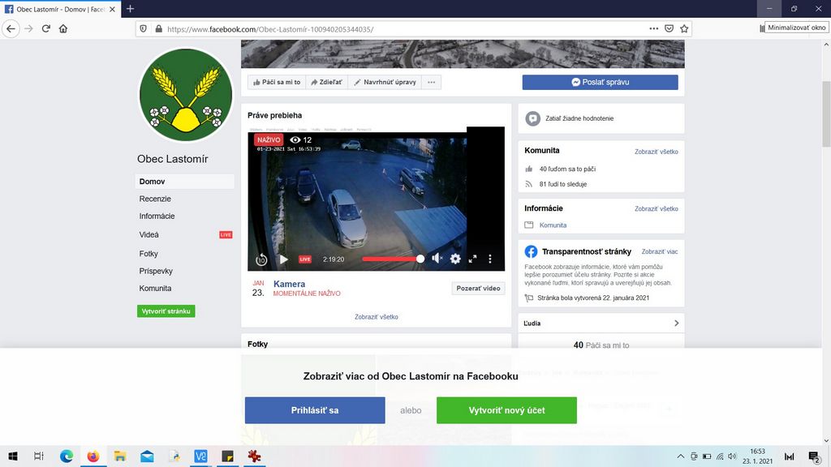
Task: Open the notification center icon
Action: 815,456
